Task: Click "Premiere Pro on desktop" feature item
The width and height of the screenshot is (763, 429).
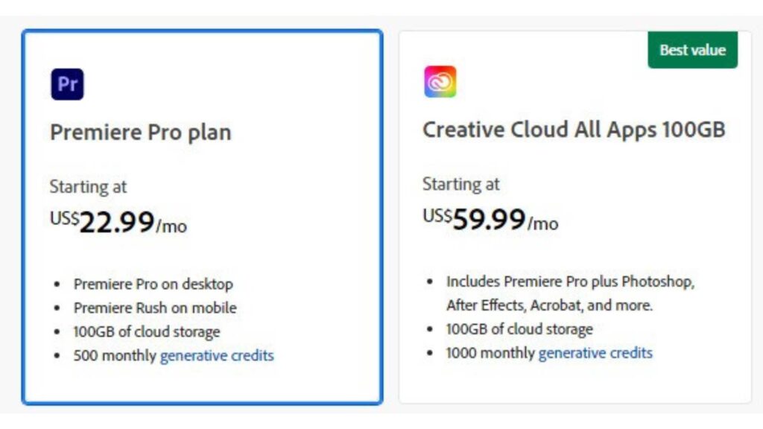Action: pos(153,284)
